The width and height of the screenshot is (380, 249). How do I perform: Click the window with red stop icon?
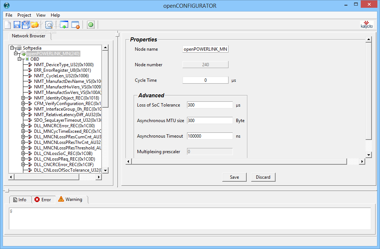(x=75, y=25)
